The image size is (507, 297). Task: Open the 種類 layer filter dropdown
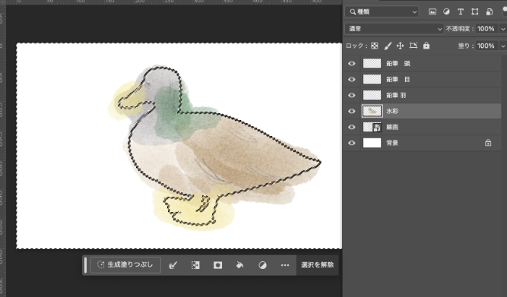click(382, 12)
